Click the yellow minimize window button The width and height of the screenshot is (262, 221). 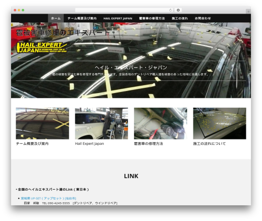click(19, 10)
